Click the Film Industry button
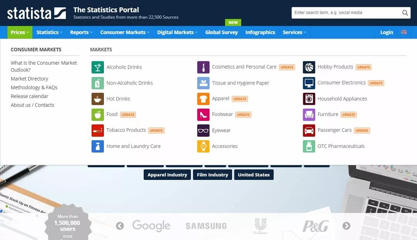The width and height of the screenshot is (417, 240). (x=212, y=175)
